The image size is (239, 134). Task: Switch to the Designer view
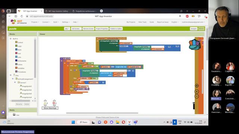click(x=193, y=29)
